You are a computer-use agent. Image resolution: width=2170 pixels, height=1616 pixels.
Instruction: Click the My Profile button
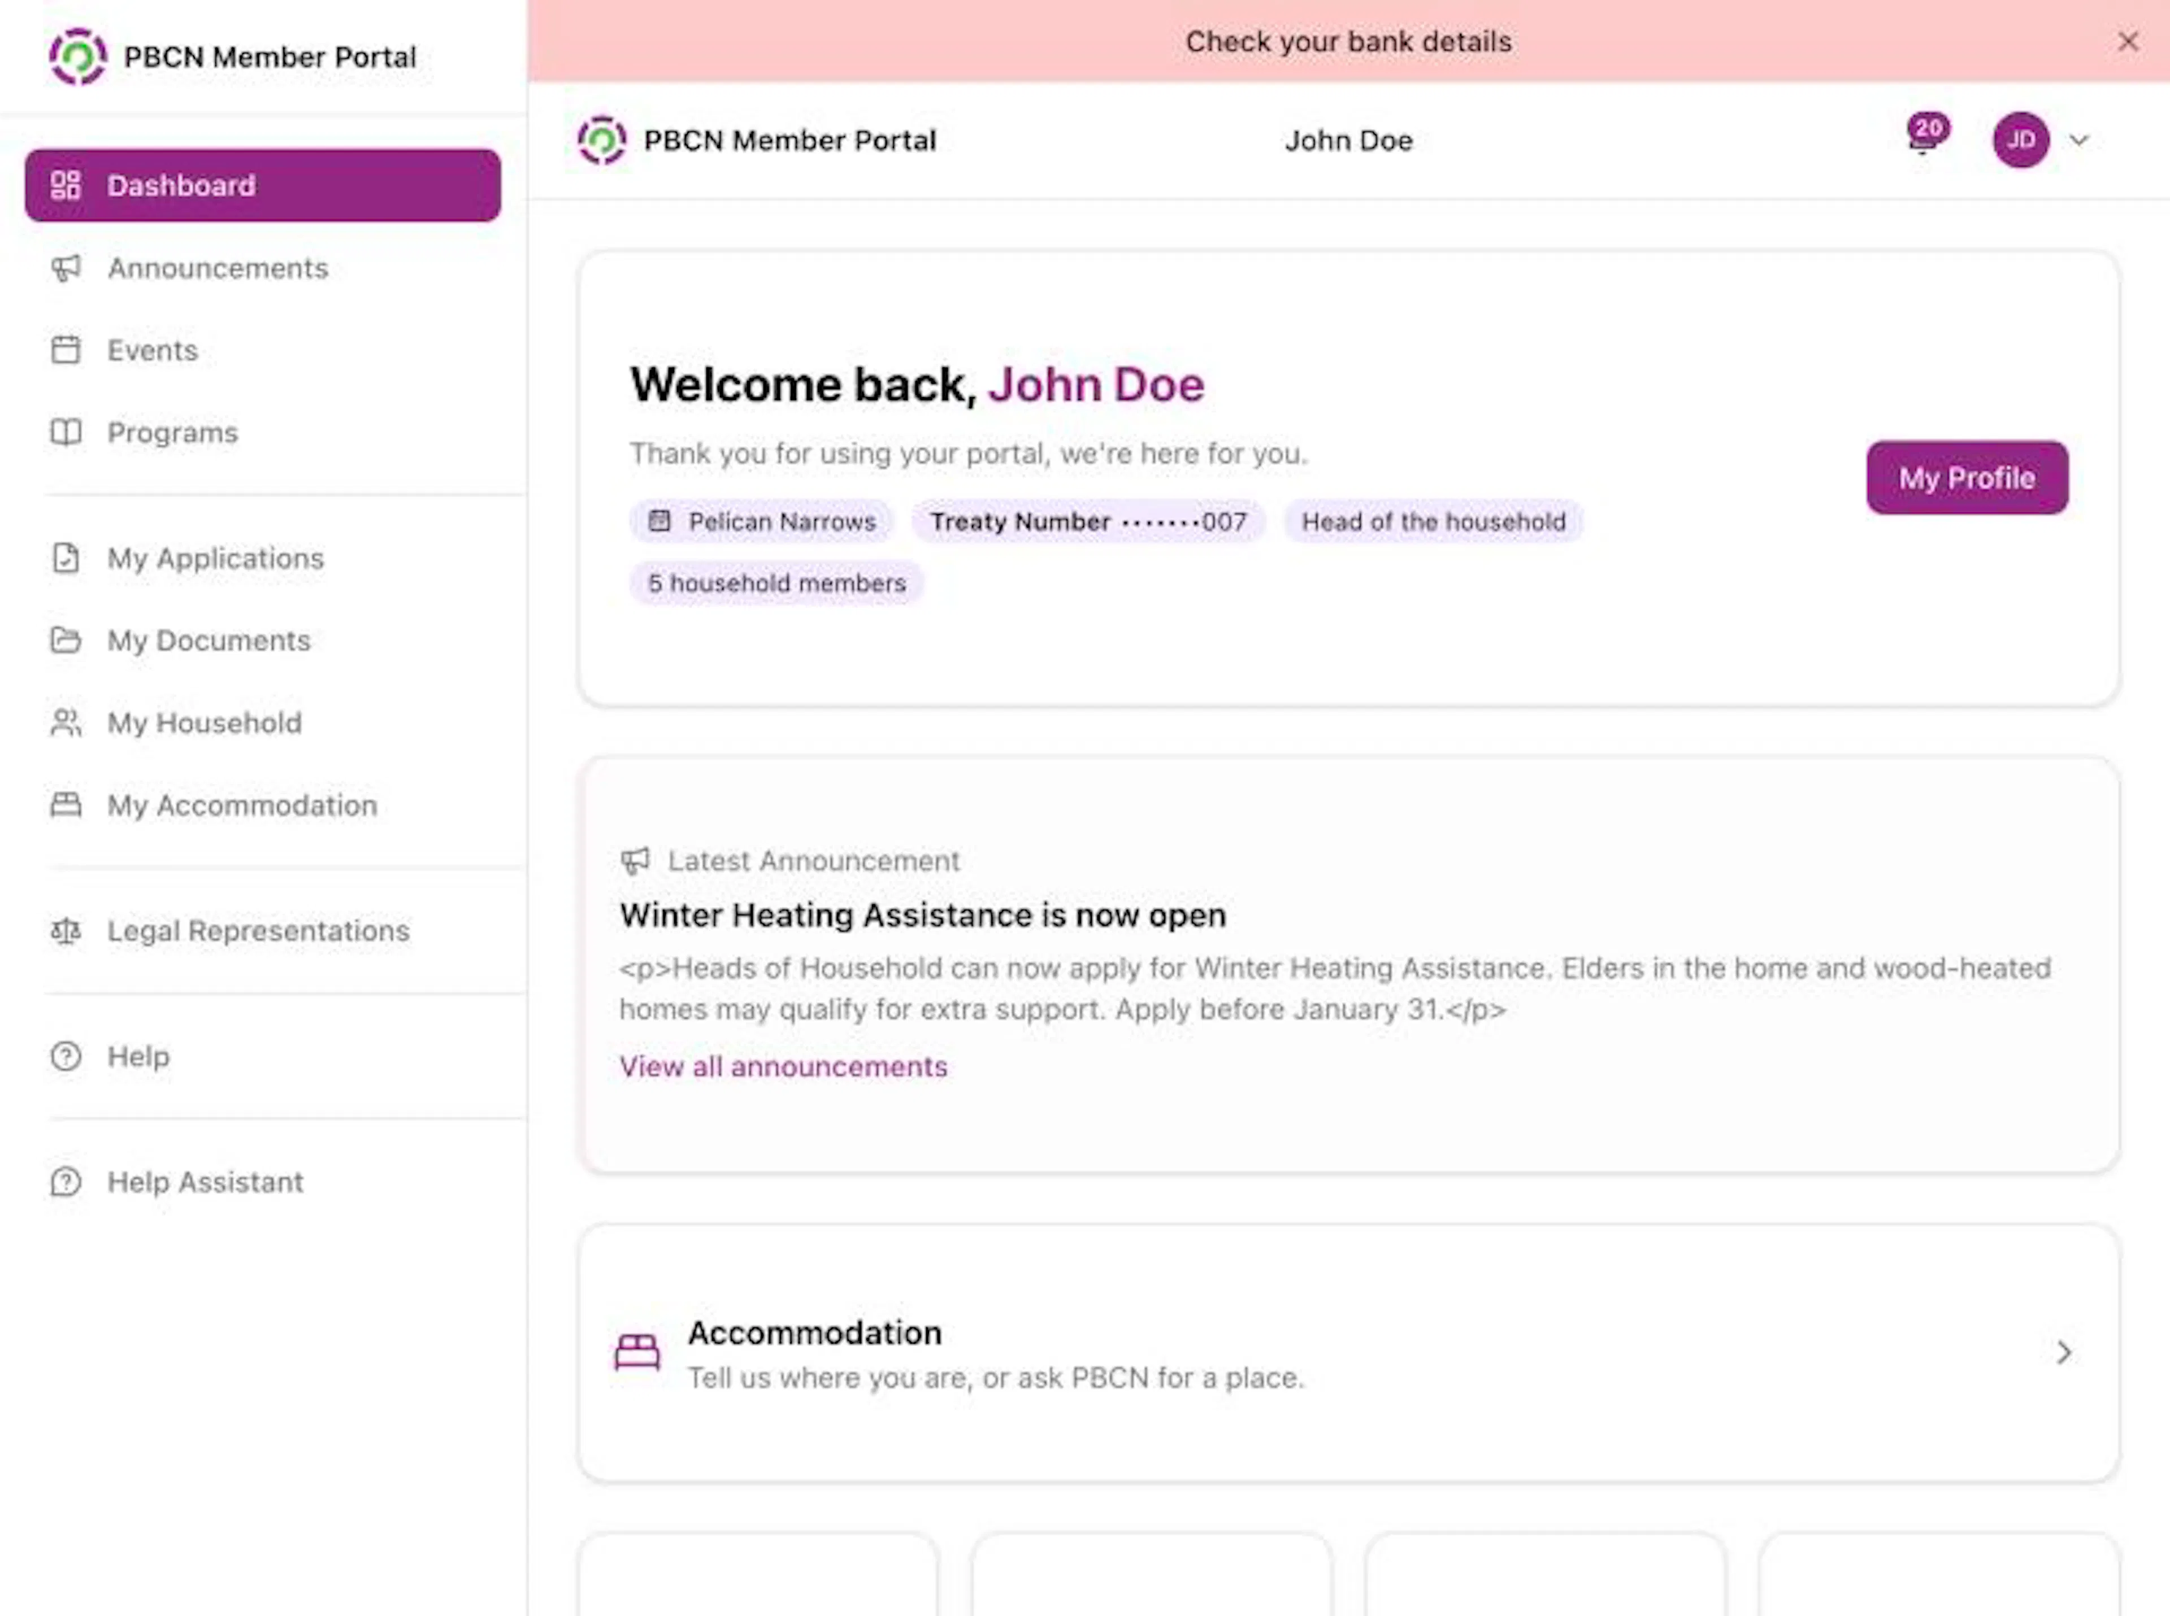coord(1967,477)
